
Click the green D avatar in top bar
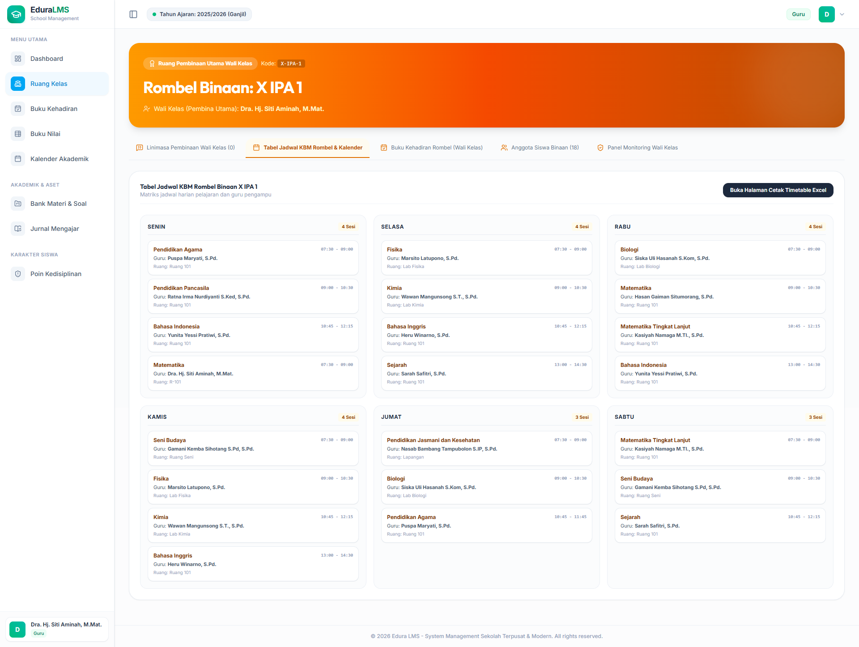coord(827,14)
